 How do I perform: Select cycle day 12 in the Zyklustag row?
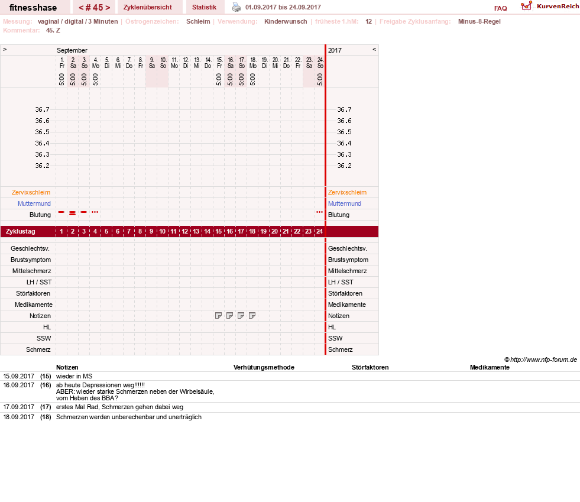(x=185, y=232)
